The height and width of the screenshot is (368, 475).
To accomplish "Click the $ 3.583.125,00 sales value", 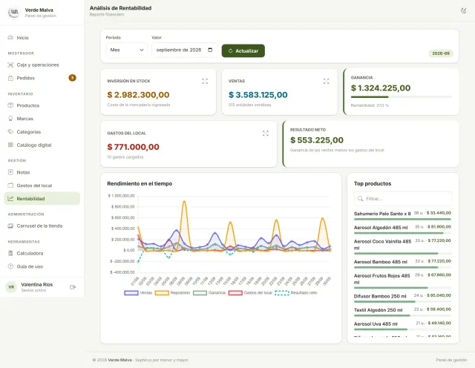I will [258, 95].
